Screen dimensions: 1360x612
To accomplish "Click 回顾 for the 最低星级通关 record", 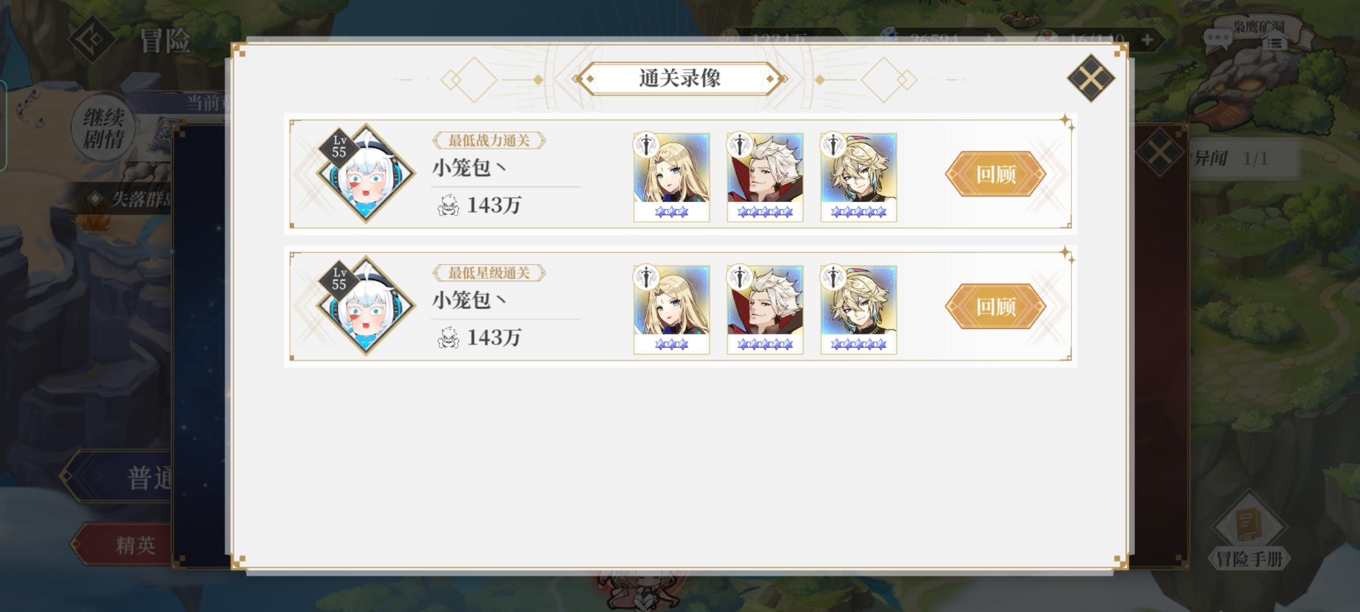I will pos(996,307).
